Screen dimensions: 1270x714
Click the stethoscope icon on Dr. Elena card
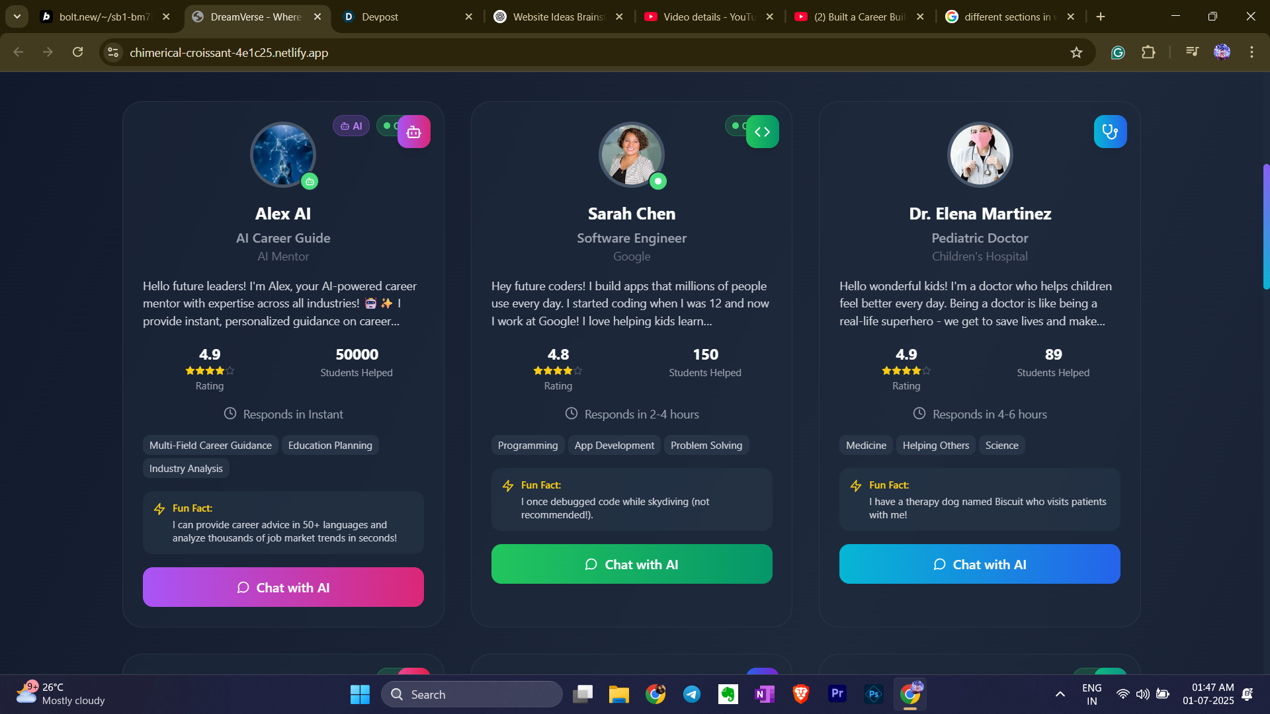(x=1110, y=132)
